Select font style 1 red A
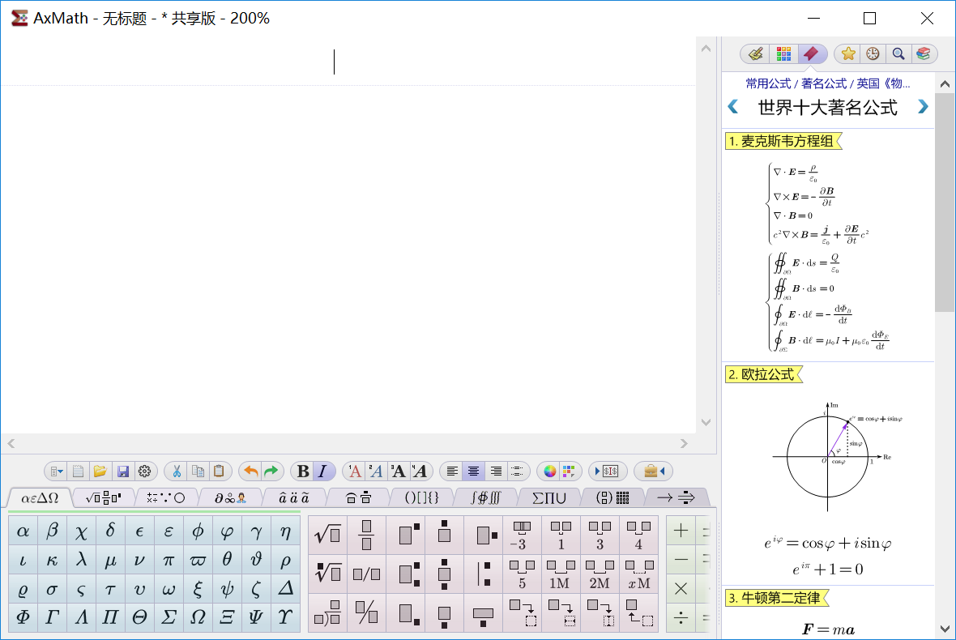The width and height of the screenshot is (956, 640). (355, 471)
